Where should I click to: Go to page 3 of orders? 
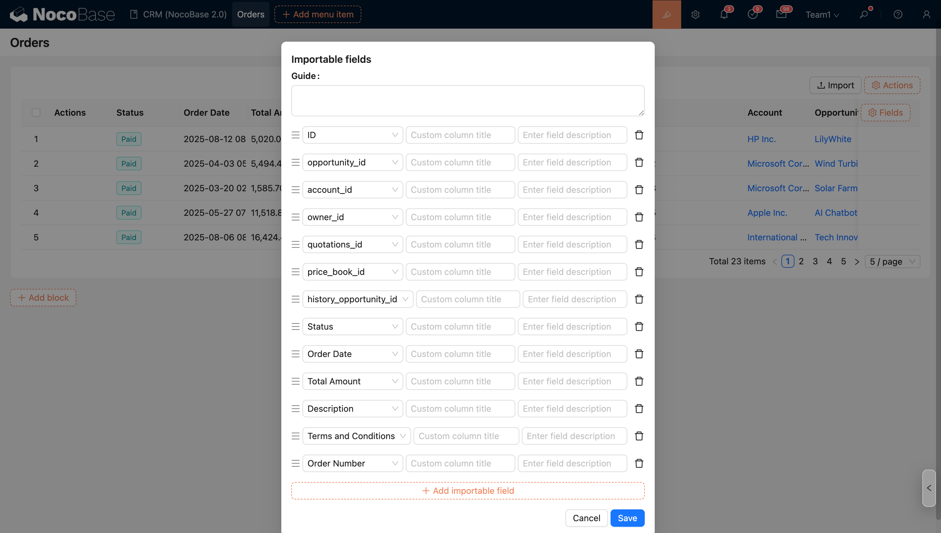[x=815, y=262]
